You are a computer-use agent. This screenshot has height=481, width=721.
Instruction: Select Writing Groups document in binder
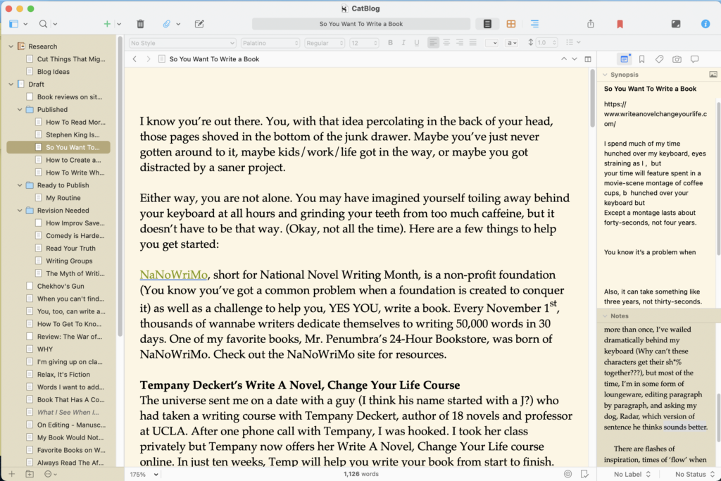click(x=69, y=261)
